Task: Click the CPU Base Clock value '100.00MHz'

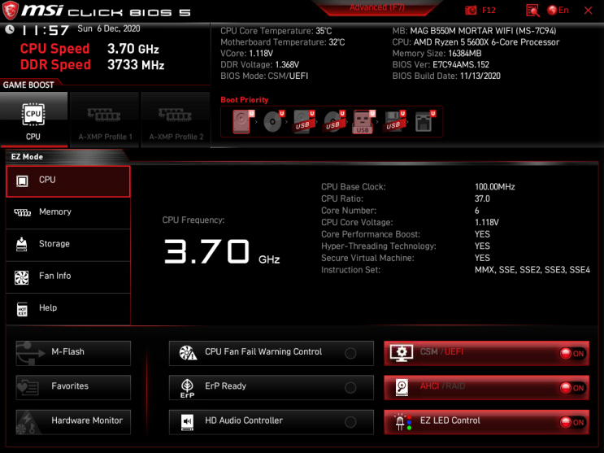Action: pos(494,187)
